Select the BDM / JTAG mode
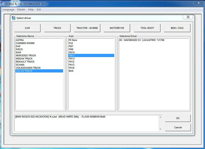Image resolution: width=205 pixels, height=149 pixels. click(177, 28)
